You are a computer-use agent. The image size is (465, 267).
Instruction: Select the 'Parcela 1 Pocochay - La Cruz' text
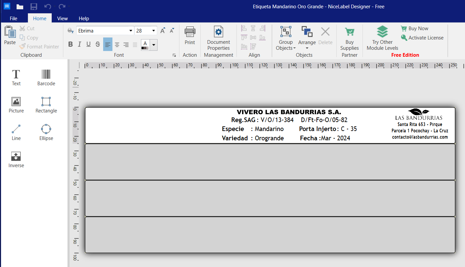click(420, 131)
